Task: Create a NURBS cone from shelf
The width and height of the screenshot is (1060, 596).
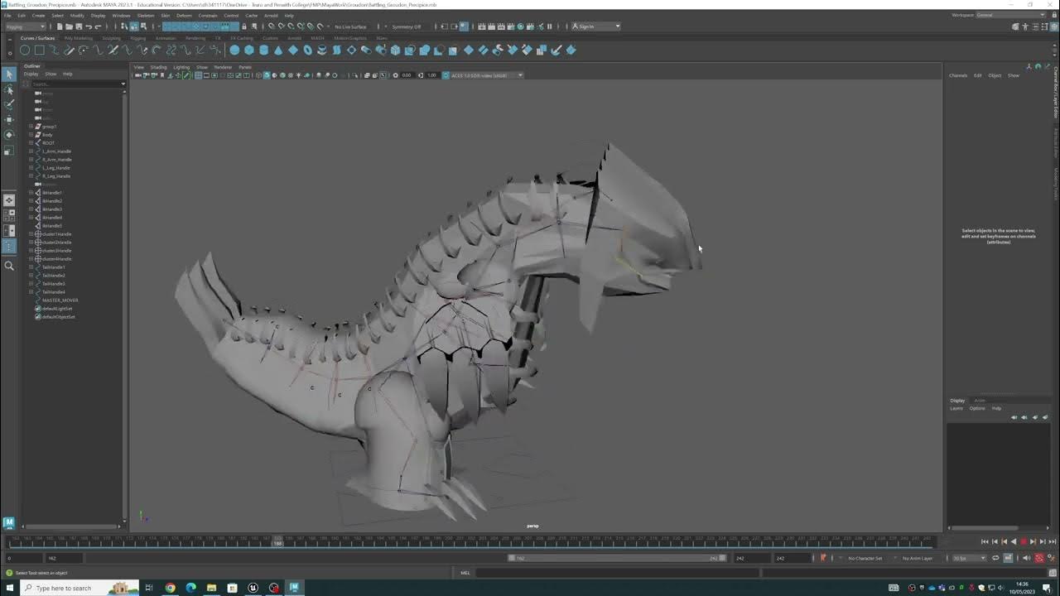Action: 278,50
